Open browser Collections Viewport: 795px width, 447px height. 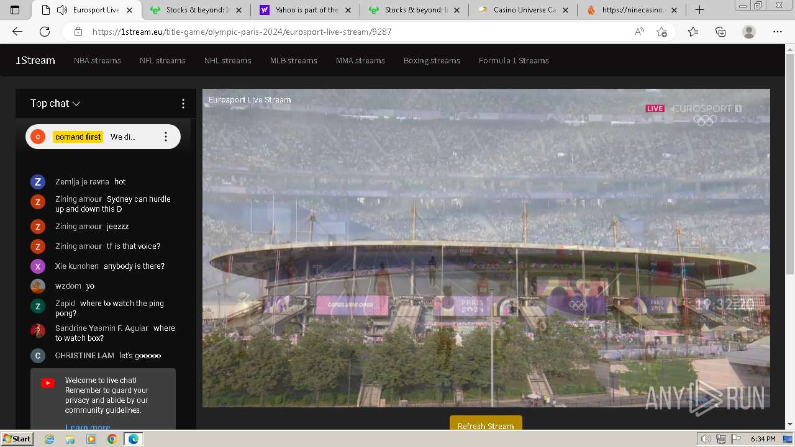pos(720,32)
